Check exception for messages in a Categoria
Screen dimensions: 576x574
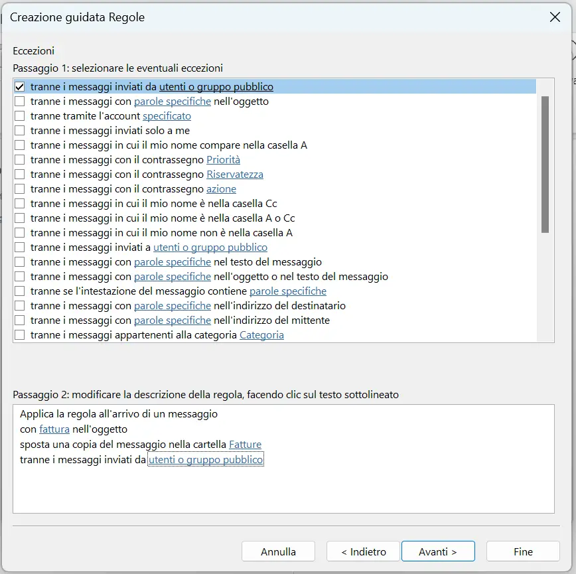coord(19,334)
